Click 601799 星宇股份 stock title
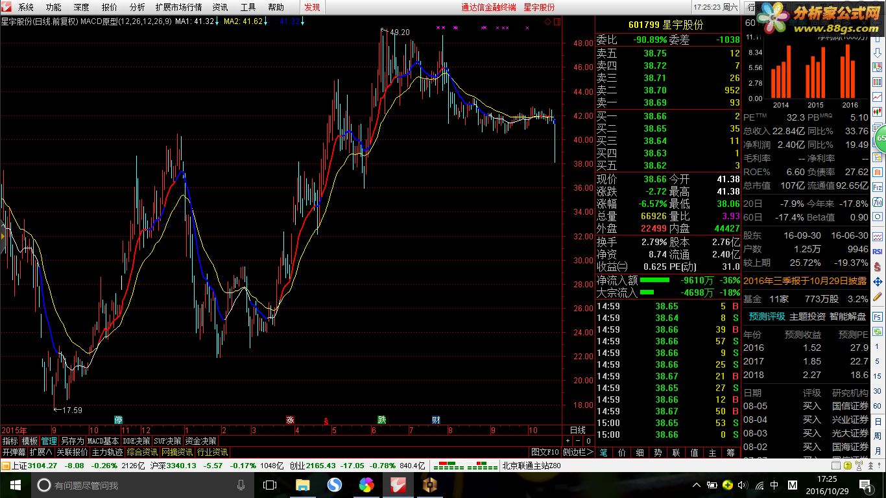Image resolution: width=886 pixels, height=498 pixels. point(667,25)
